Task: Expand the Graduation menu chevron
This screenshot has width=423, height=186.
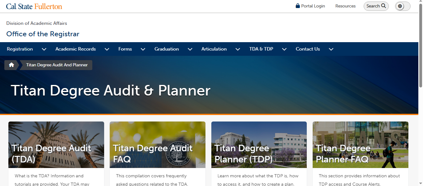Action: [x=190, y=49]
